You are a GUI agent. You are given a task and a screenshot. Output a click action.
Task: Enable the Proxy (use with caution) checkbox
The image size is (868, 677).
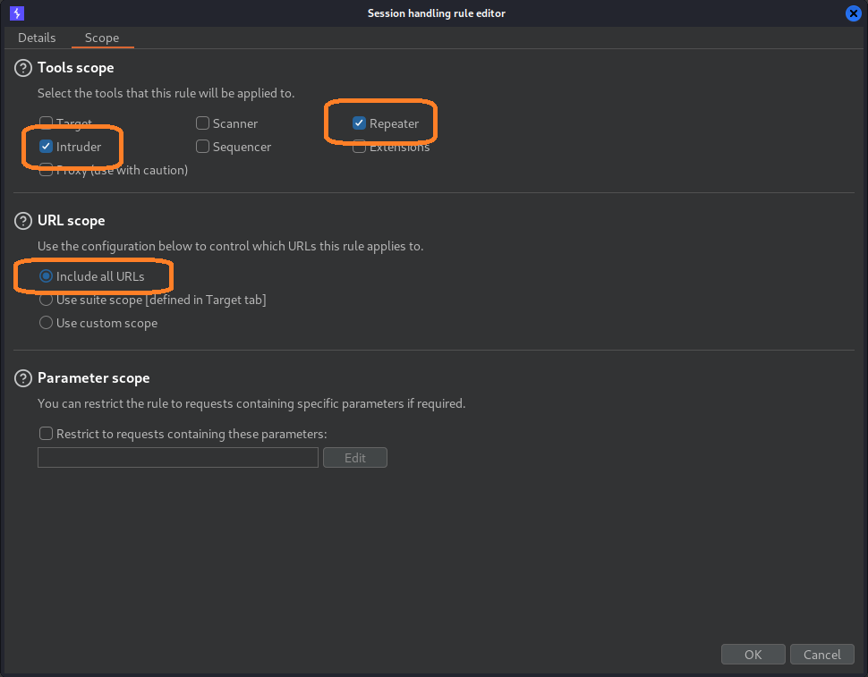[46, 170]
